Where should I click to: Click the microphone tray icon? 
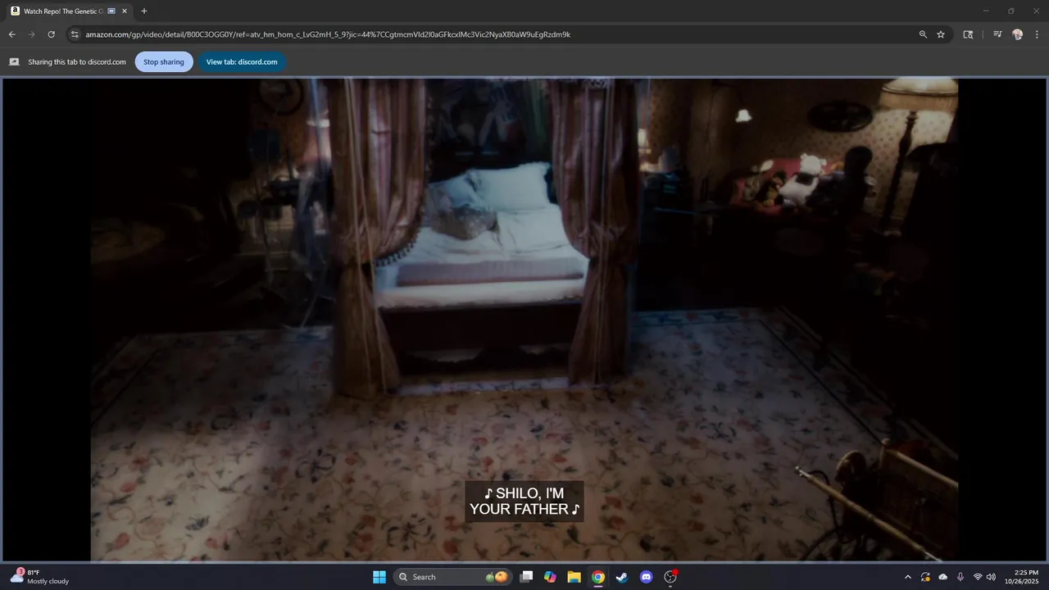(960, 577)
